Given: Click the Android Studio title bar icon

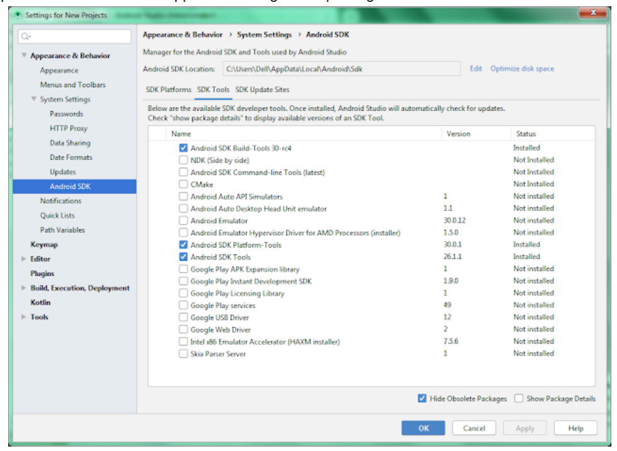Looking at the screenshot, I should (x=18, y=15).
